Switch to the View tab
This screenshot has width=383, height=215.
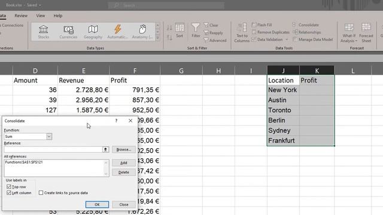[x=41, y=16]
